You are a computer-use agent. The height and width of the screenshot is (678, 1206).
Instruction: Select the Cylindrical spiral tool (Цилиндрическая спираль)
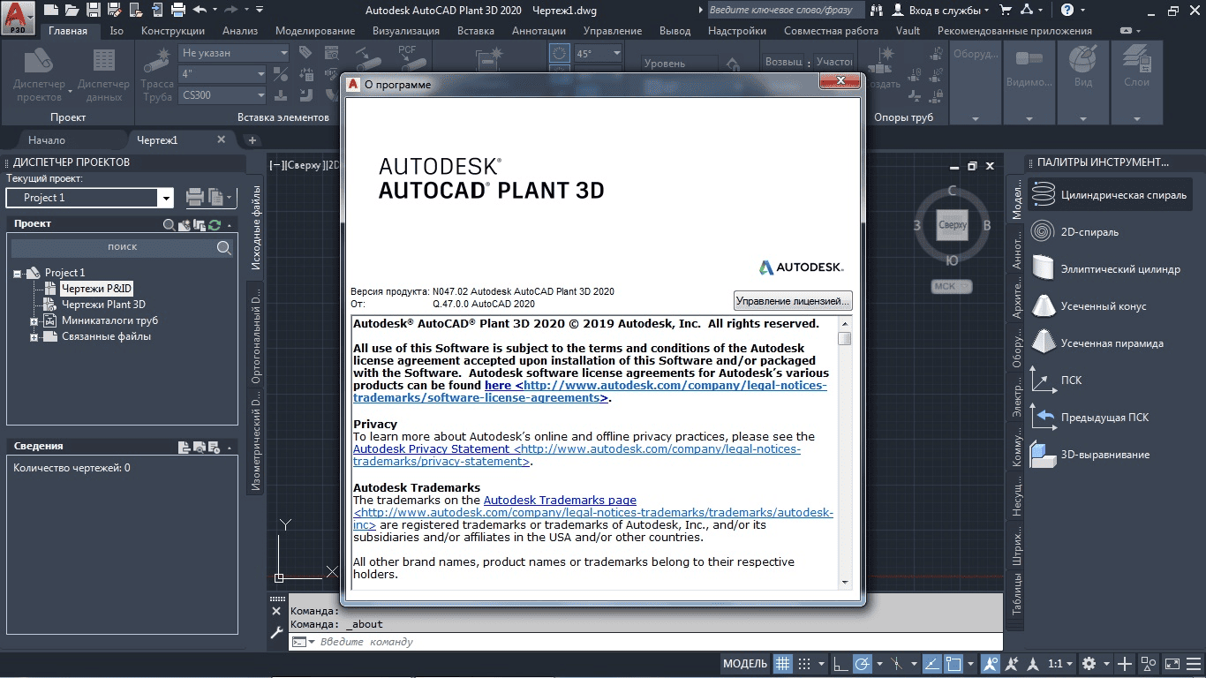coord(1110,195)
